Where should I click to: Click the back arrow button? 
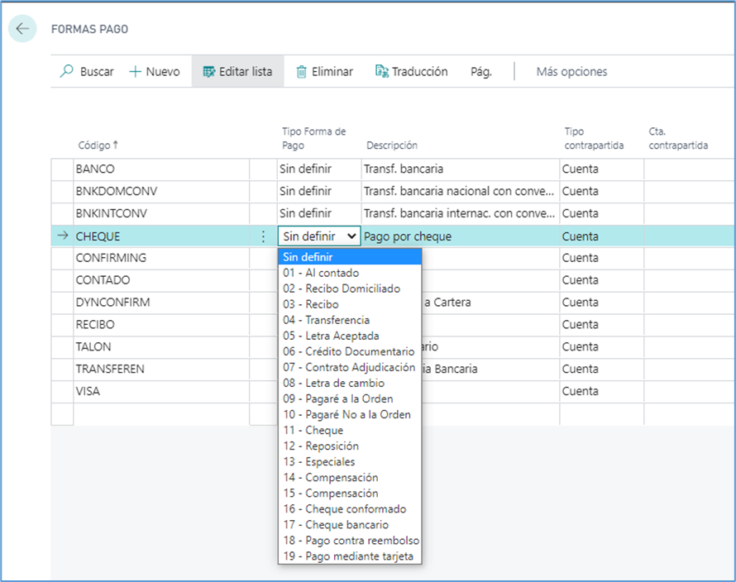click(22, 29)
